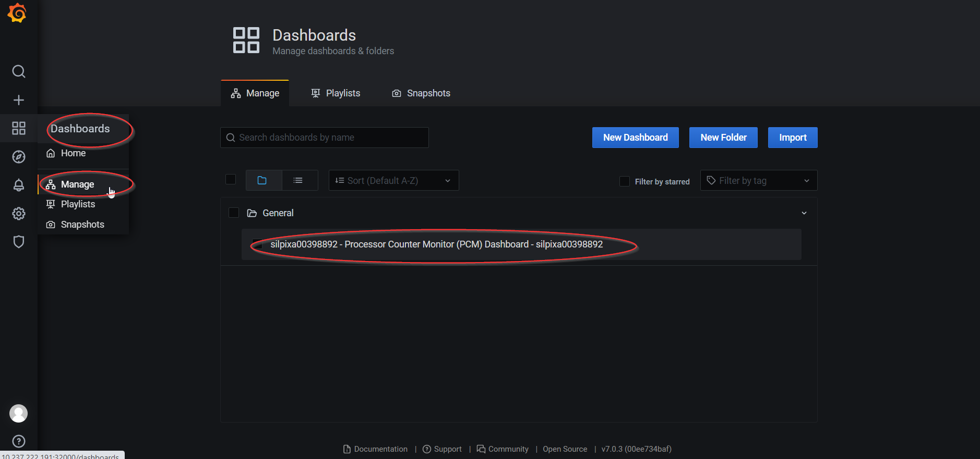Click the large Dashboards header icon
The width and height of the screenshot is (980, 459).
246,40
